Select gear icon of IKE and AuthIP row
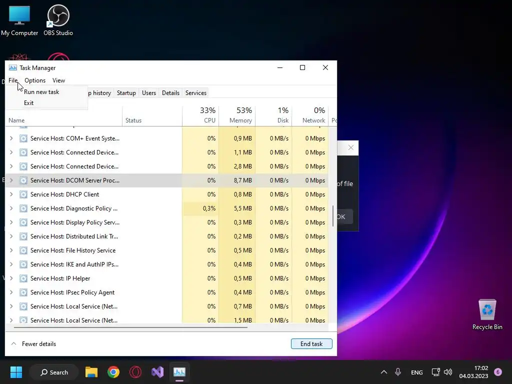 pyautogui.click(x=23, y=264)
